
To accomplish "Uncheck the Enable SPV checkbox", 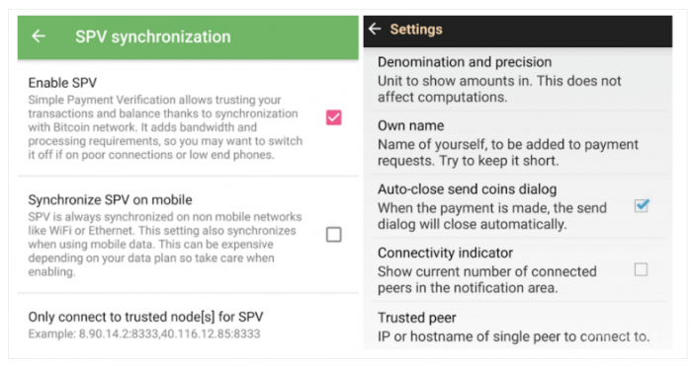I will pyautogui.click(x=334, y=117).
